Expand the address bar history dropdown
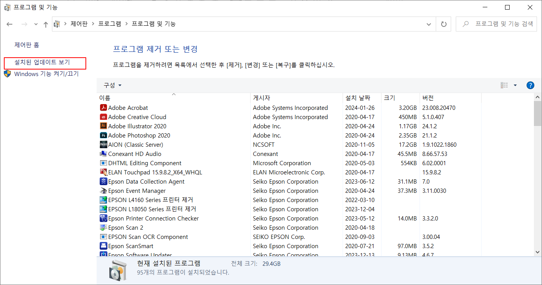542x285 pixels. point(429,24)
